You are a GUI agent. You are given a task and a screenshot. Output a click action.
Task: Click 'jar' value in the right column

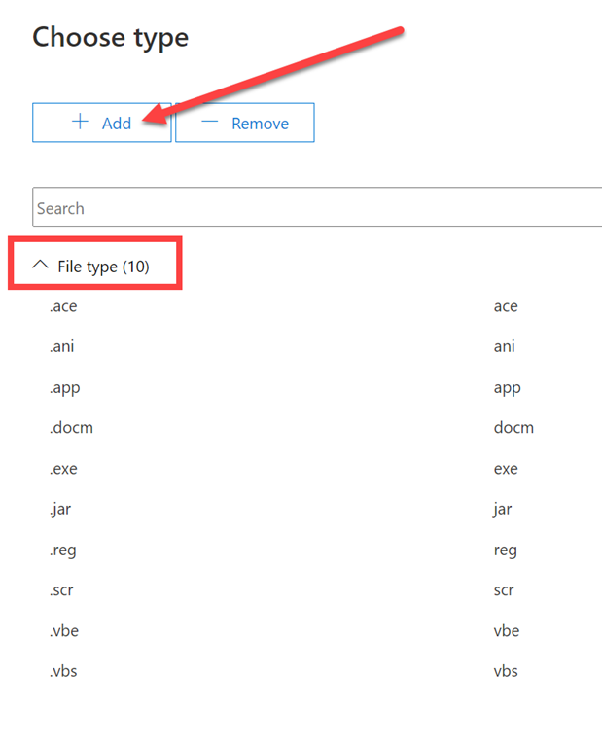(x=503, y=510)
